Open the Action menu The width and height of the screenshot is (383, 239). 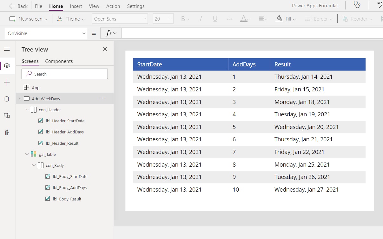pos(113,6)
